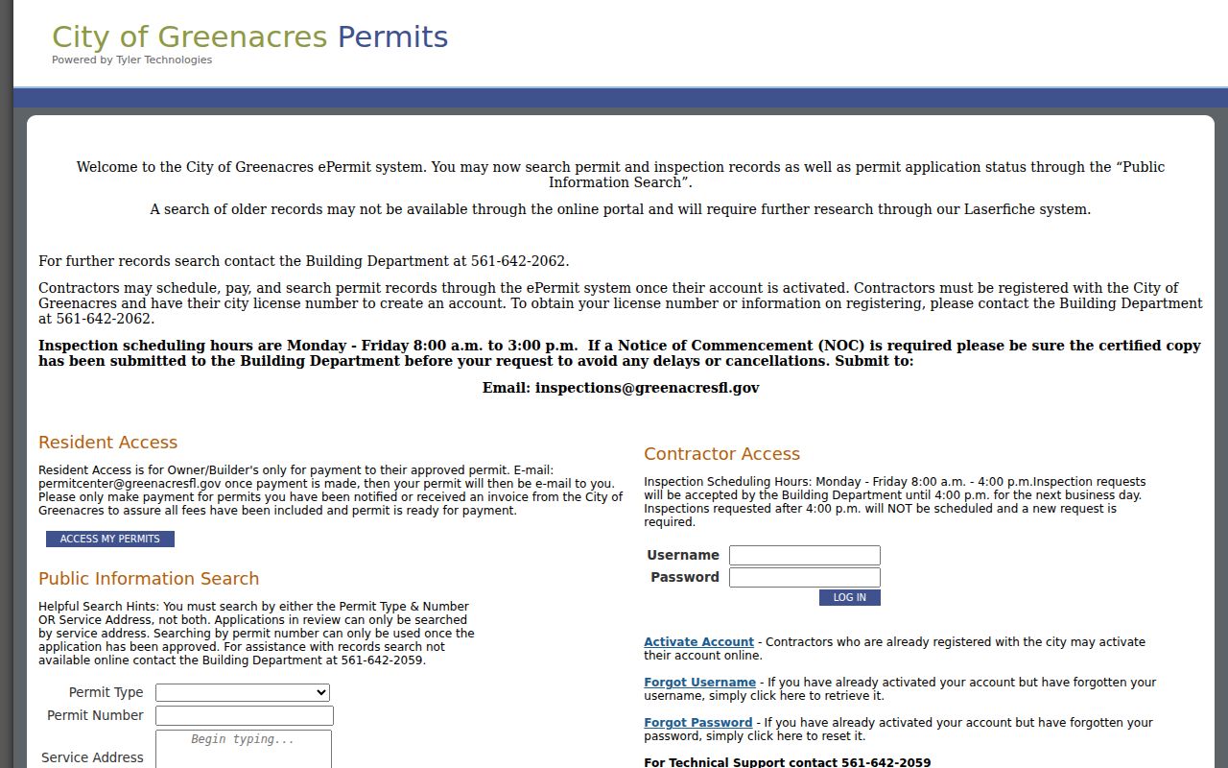Click the bold inspection scheduling hours notice
Viewport: 1228px width, 768px height.
(620, 353)
